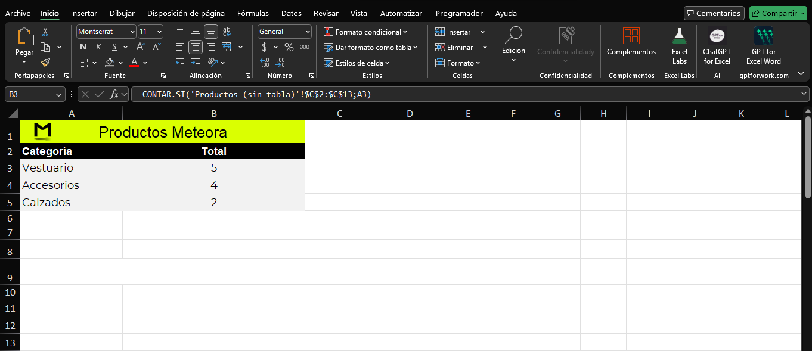Open the Edición magnifier menu
The image size is (812, 351).
513,44
